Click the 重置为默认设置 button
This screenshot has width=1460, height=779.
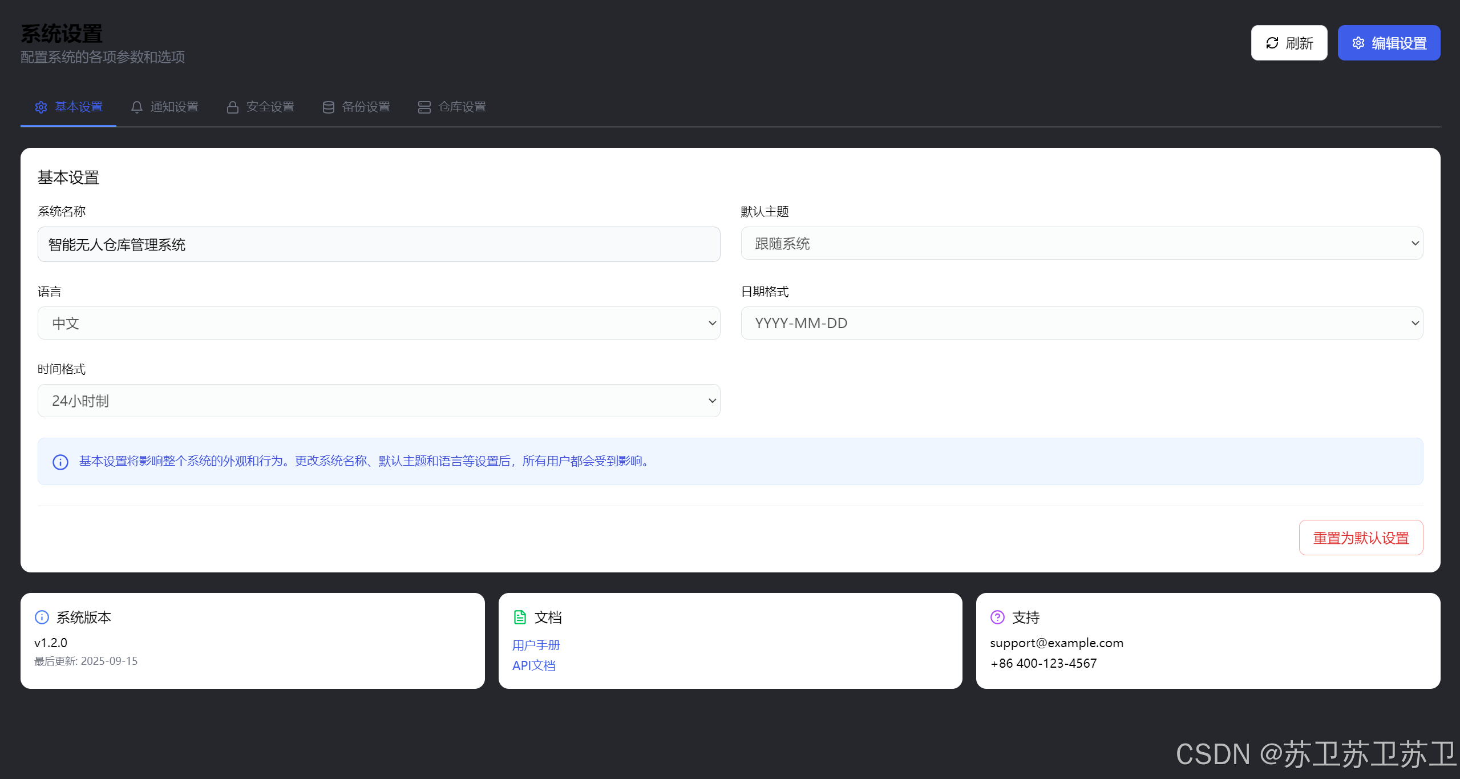tap(1360, 538)
